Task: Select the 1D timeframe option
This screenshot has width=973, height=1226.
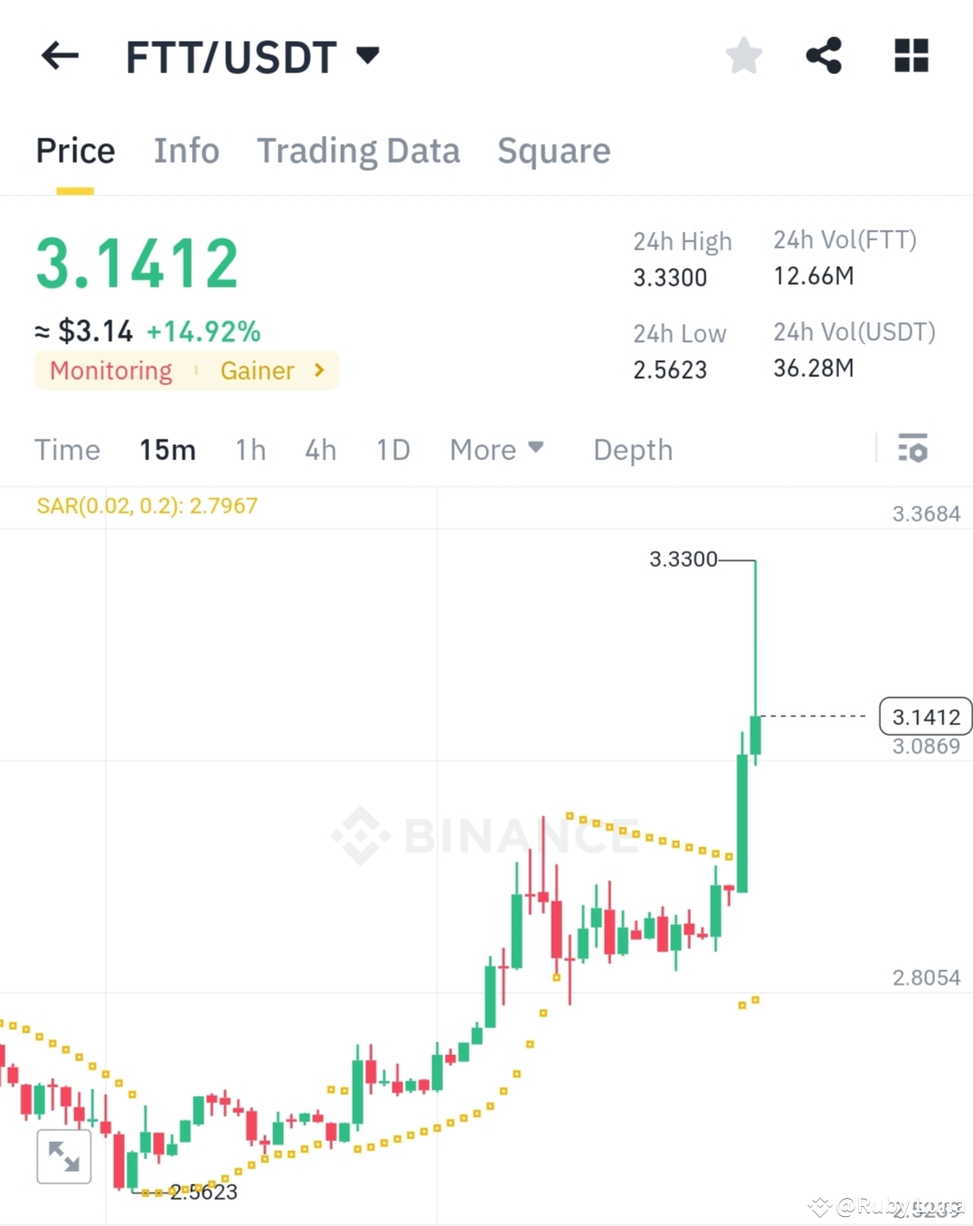Action: (392, 449)
